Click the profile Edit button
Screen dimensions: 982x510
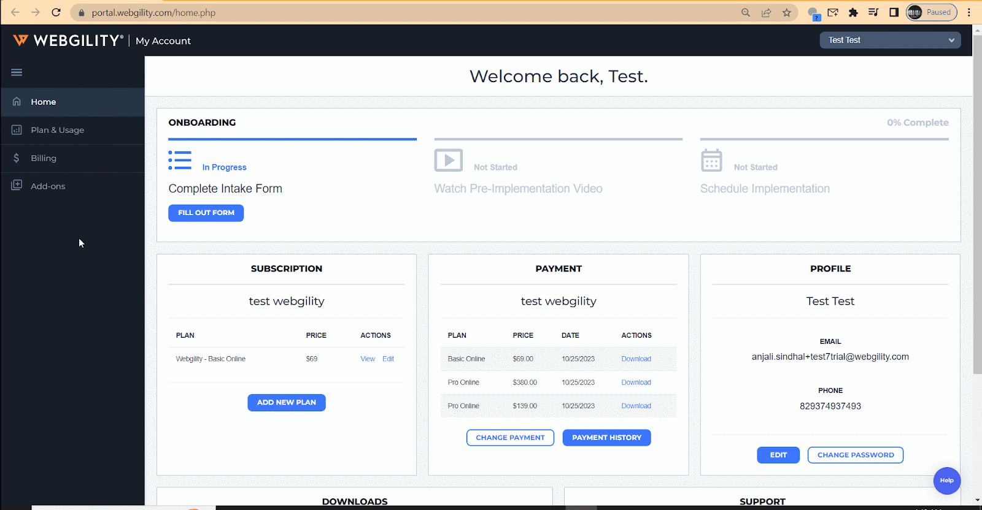(x=778, y=455)
